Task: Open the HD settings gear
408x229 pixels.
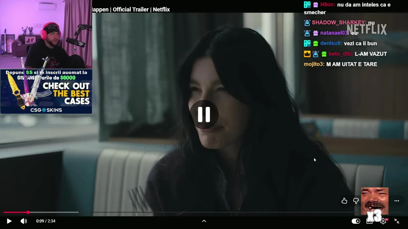Action: 383,221
